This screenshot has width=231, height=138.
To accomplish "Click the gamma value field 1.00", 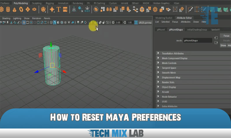I will tap(130, 22).
